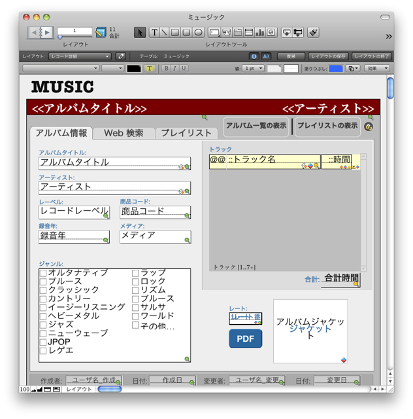
Task: Click the Part tool icon
Action: [x=298, y=33]
